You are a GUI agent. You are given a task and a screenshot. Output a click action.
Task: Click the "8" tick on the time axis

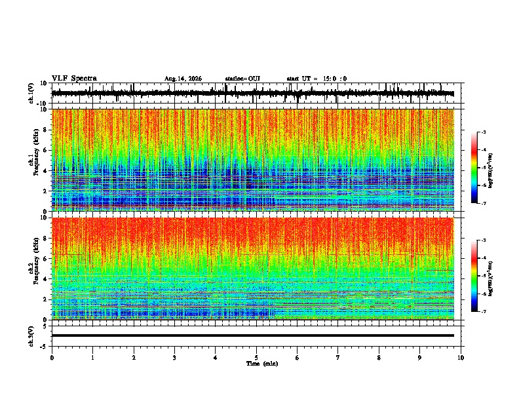click(x=379, y=358)
